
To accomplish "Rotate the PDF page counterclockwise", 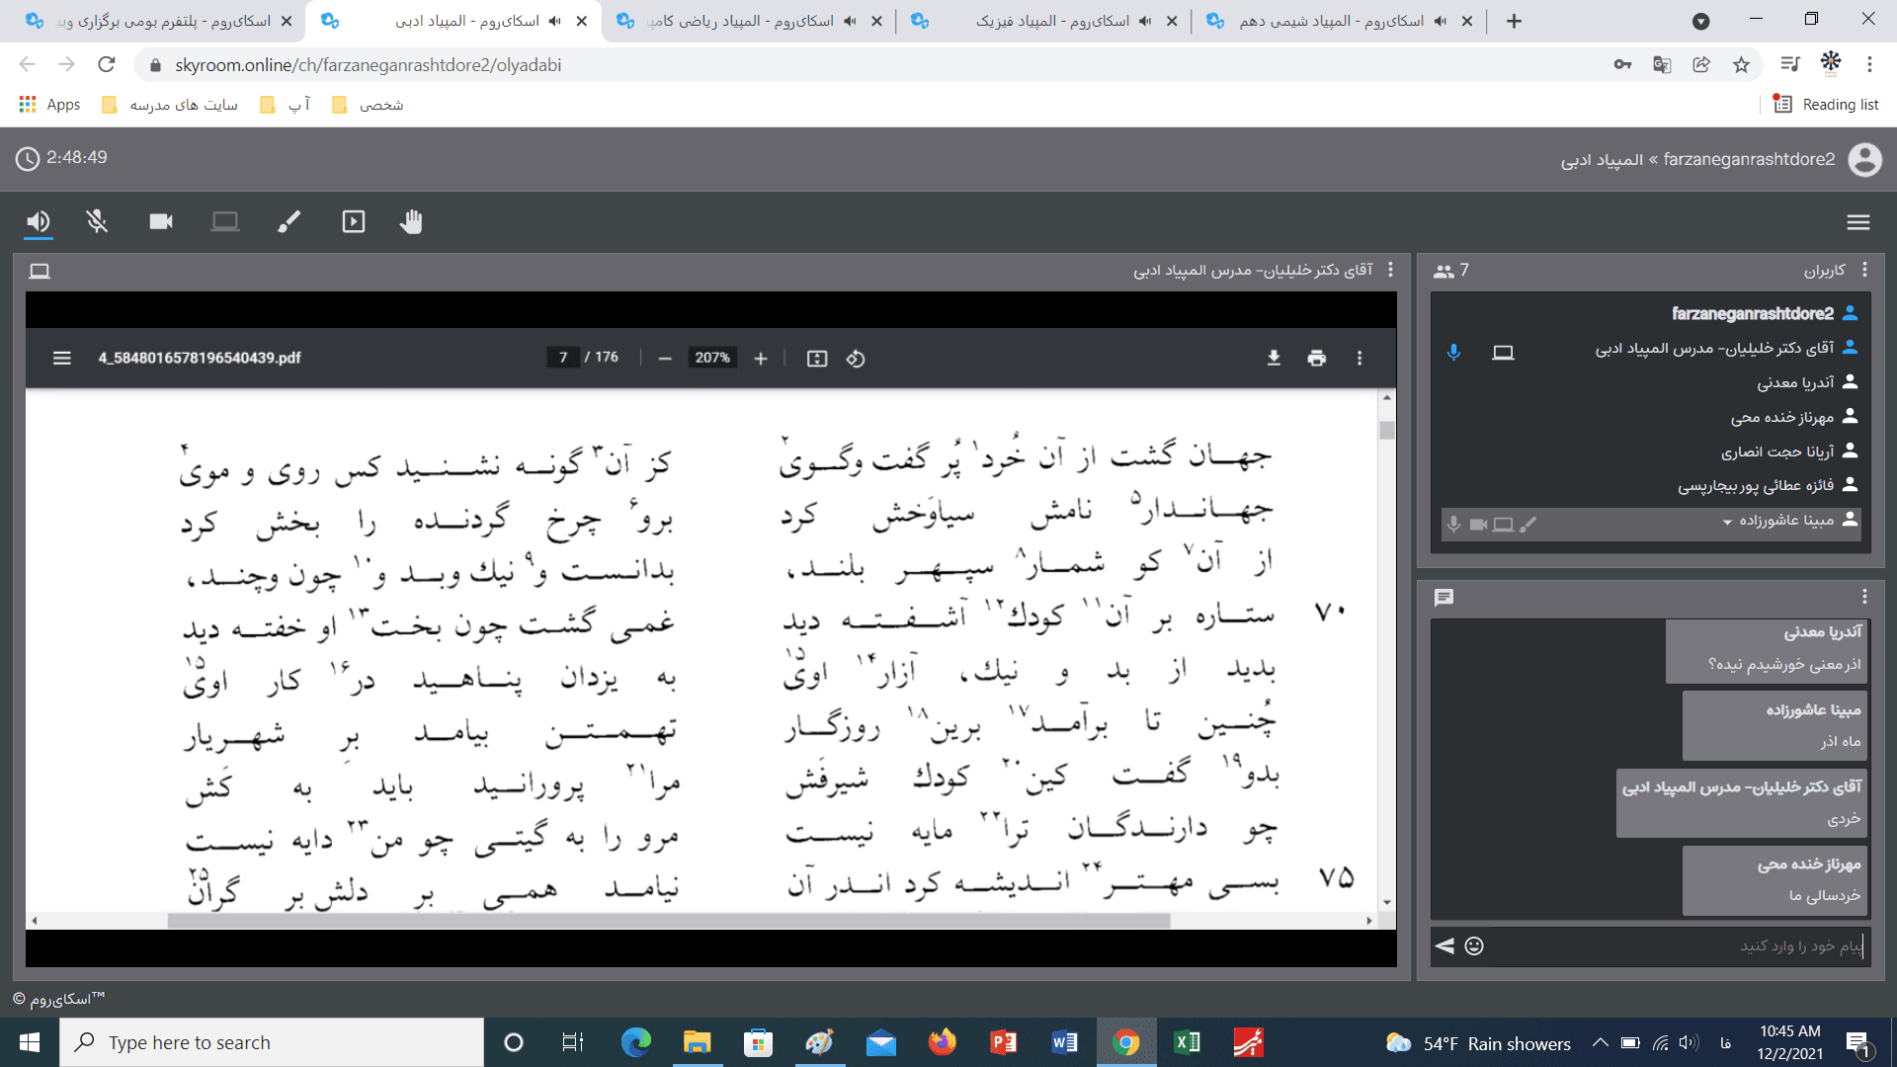I will [x=856, y=358].
